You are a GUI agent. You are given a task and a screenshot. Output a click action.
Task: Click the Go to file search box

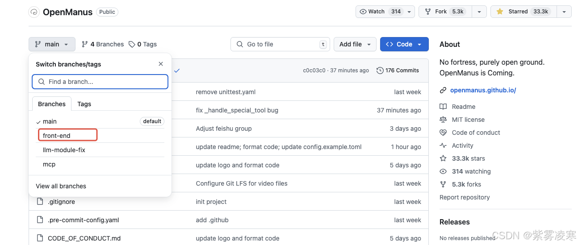[280, 44]
